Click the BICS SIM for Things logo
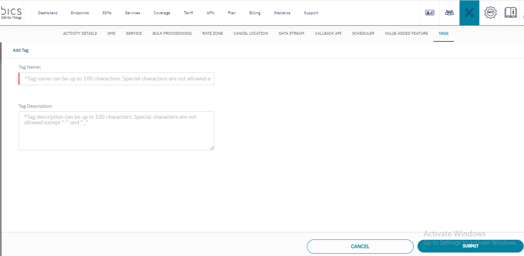 pyautogui.click(x=11, y=13)
